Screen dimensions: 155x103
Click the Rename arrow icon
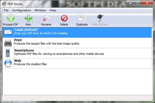click(x=47, y=19)
